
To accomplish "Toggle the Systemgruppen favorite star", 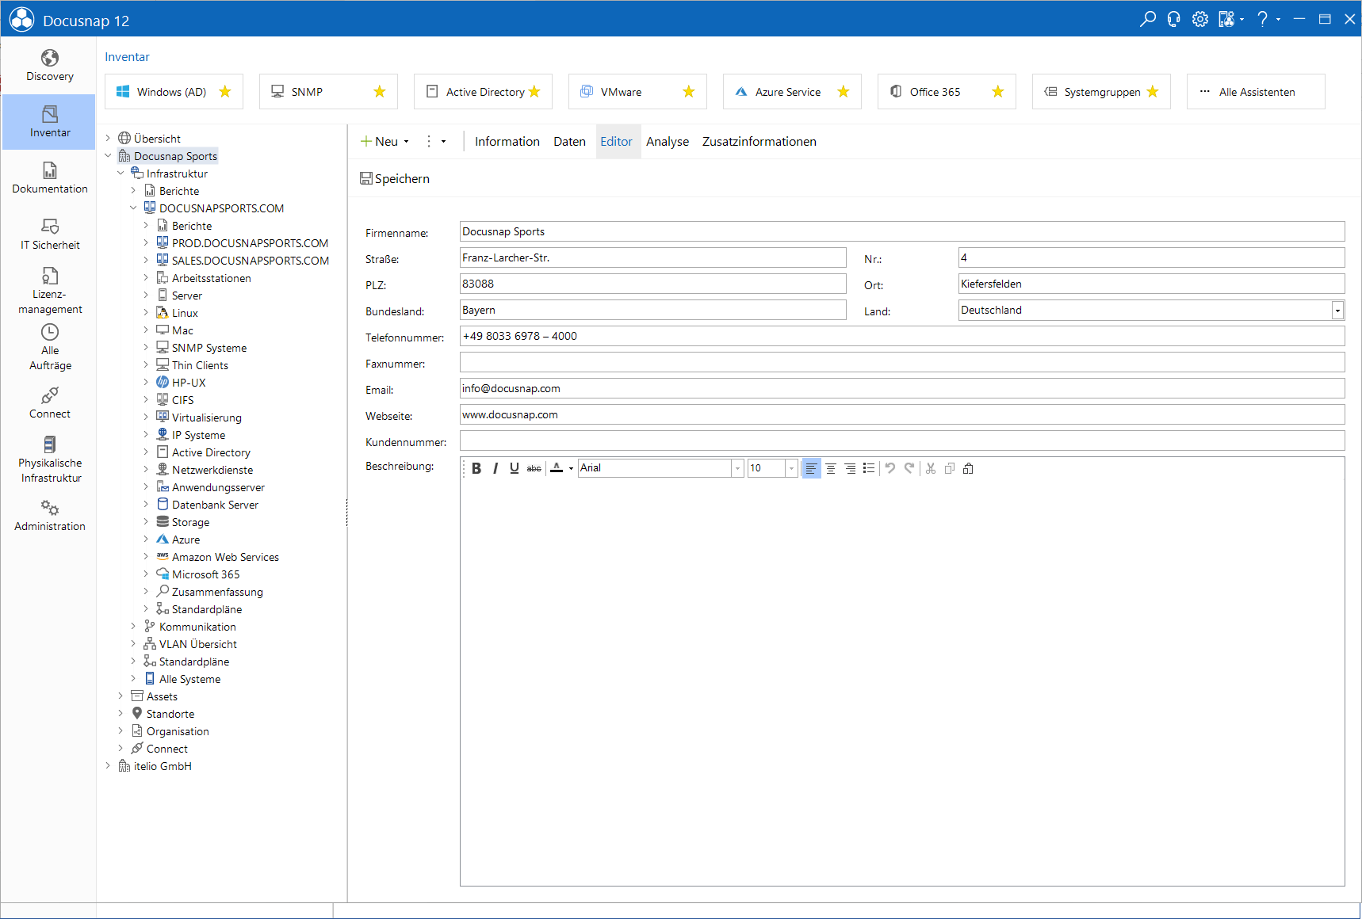I will (1153, 92).
